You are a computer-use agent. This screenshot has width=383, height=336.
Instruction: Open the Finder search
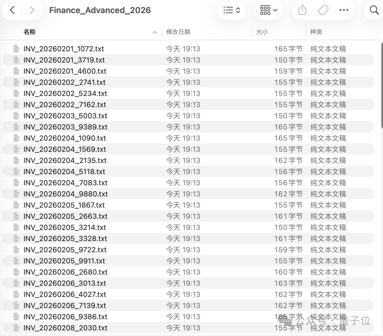[x=374, y=10]
